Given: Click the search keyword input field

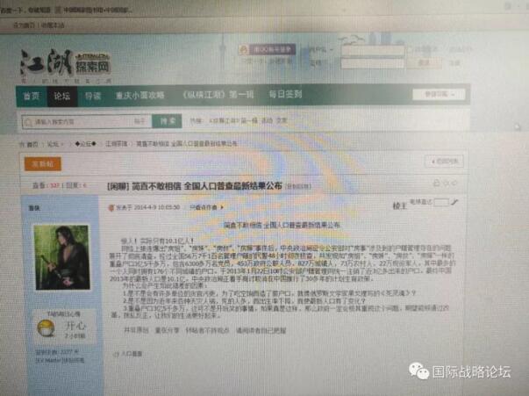Looking at the screenshot, I should point(75,120).
